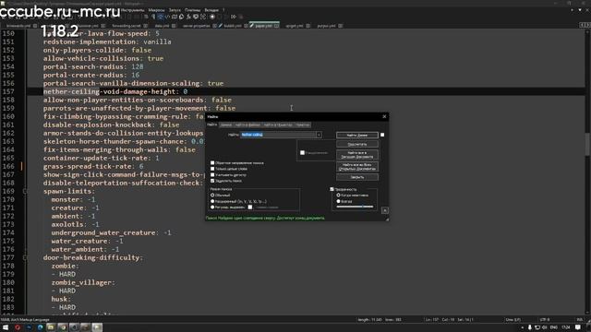Open the Document List toolbar icon
The height and width of the screenshot is (332, 591).
(x=181, y=17)
